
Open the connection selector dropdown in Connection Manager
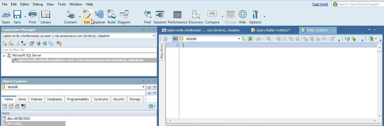click(154, 36)
